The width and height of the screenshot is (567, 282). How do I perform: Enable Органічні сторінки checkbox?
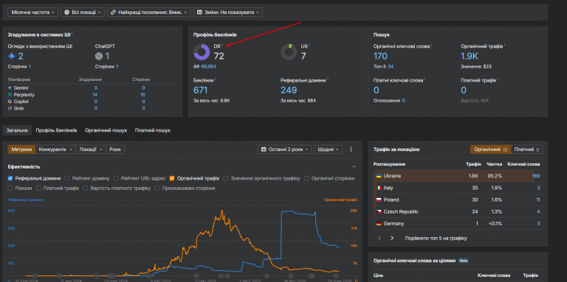(306, 178)
